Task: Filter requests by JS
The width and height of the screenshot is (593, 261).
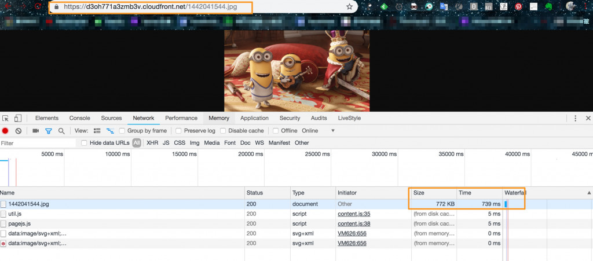Action: (x=166, y=143)
